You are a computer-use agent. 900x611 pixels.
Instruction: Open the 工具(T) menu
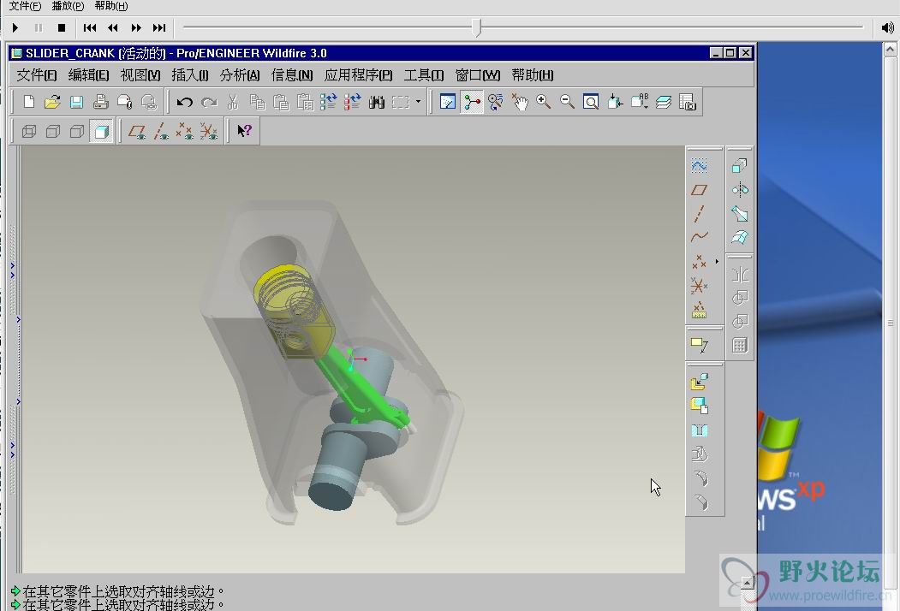click(x=424, y=75)
